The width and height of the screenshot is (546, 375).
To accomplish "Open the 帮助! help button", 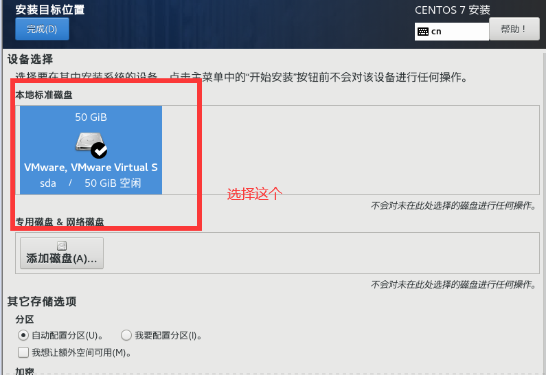I will (x=514, y=29).
